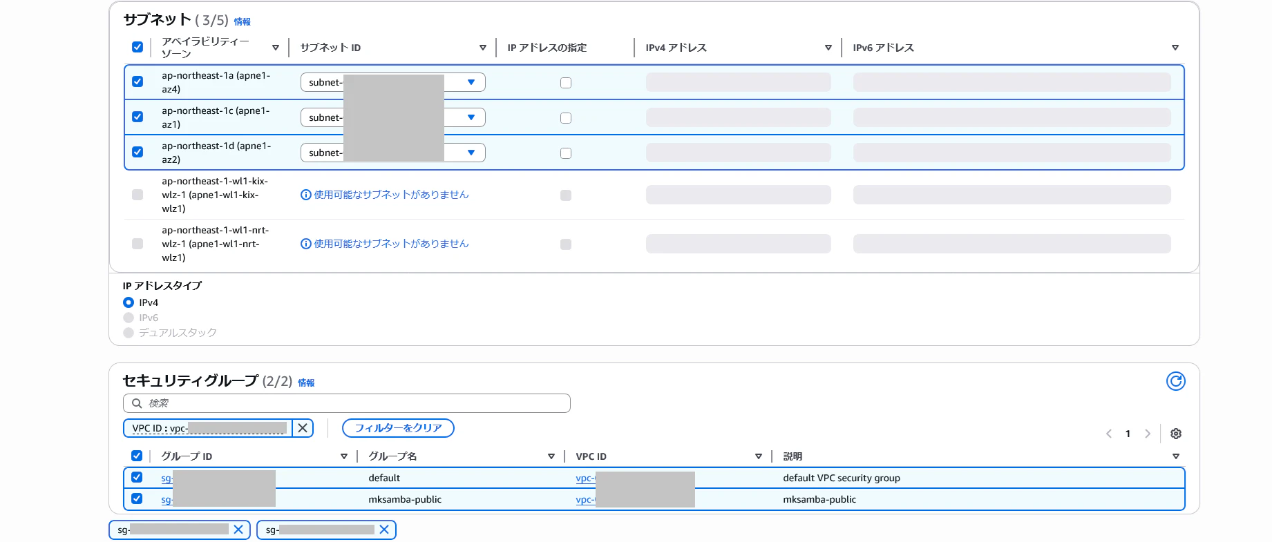The image size is (1272, 542).
Task: Click the security group refresh icon
Action: (x=1175, y=381)
